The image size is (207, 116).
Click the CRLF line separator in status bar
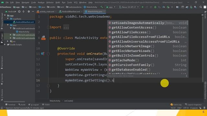(x=179, y=108)
